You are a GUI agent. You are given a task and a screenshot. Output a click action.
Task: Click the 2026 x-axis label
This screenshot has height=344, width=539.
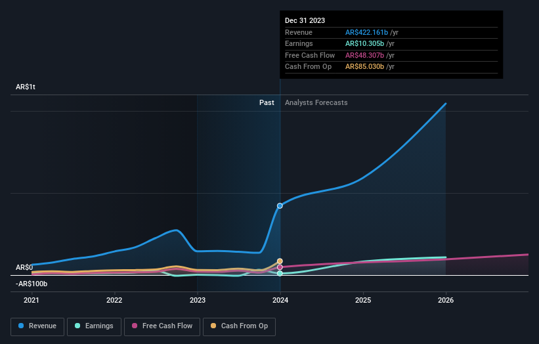point(446,300)
